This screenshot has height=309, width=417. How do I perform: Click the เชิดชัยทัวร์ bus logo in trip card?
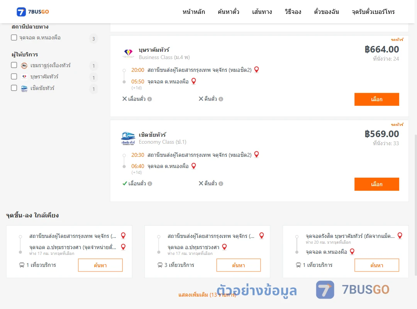[x=128, y=138]
